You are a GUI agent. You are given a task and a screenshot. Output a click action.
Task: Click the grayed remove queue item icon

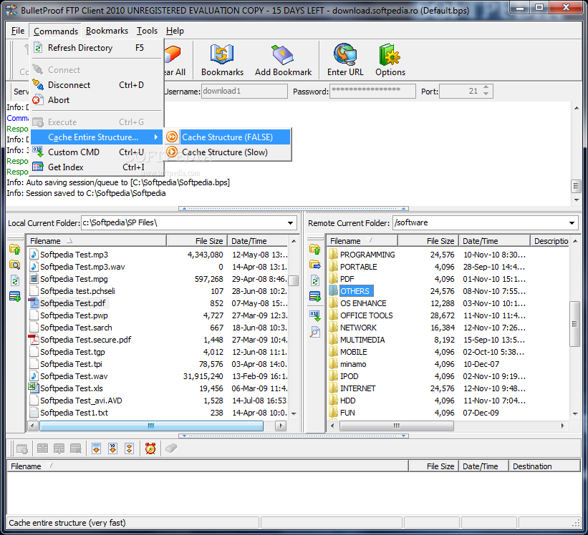[x=76, y=448]
